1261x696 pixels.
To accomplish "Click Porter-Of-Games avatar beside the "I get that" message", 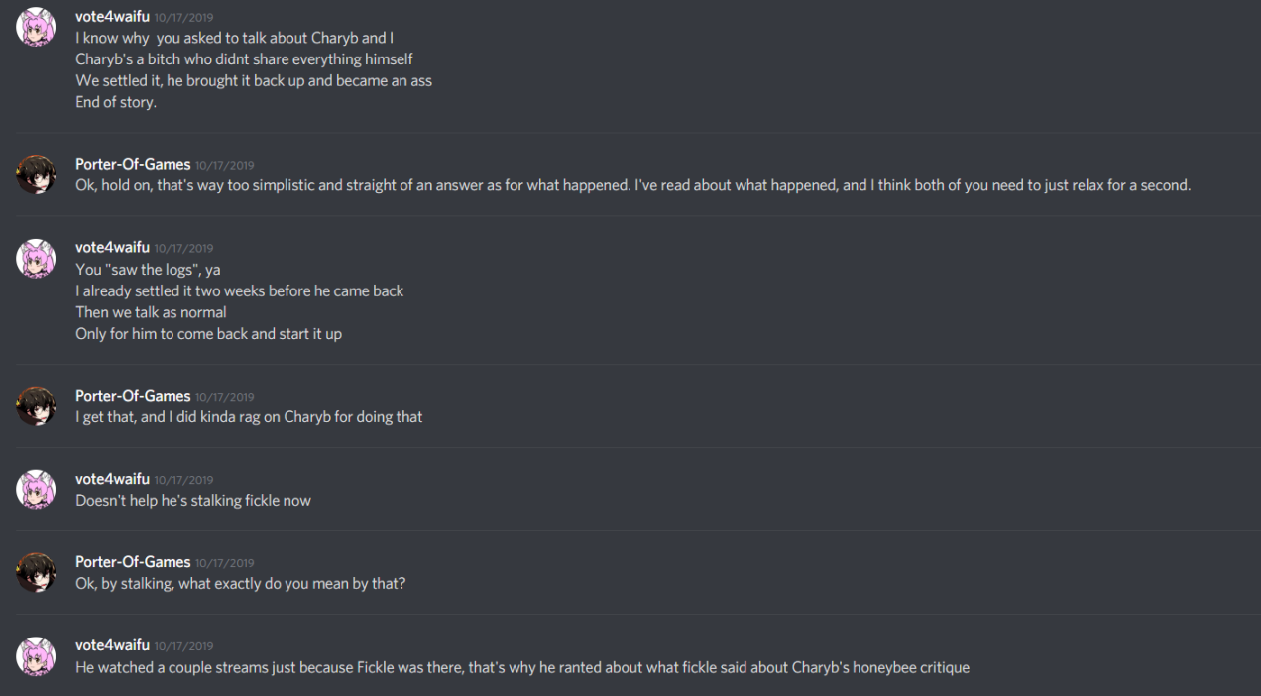I will coord(36,406).
